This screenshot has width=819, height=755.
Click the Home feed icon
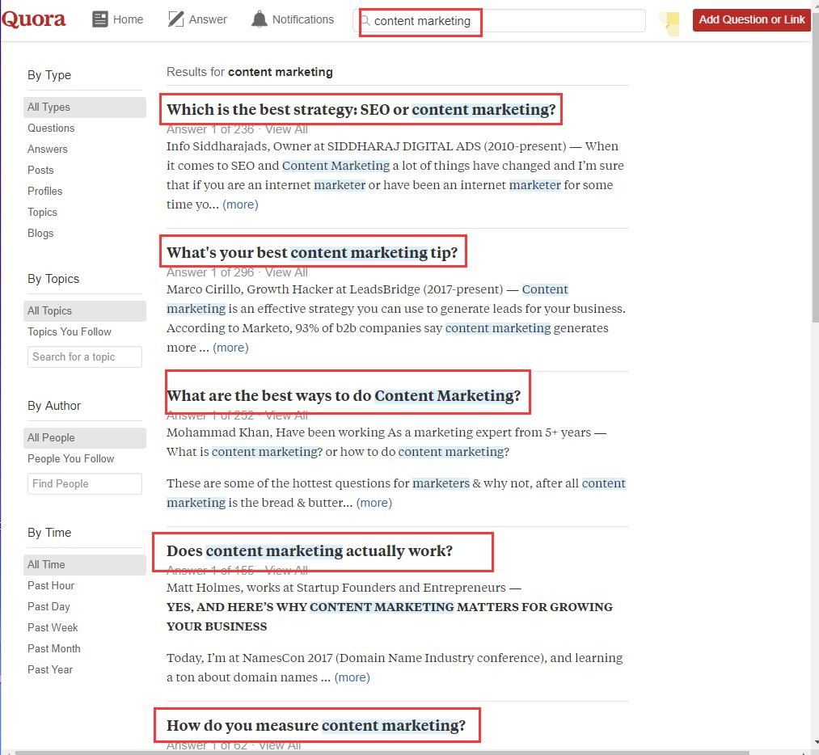coord(99,19)
